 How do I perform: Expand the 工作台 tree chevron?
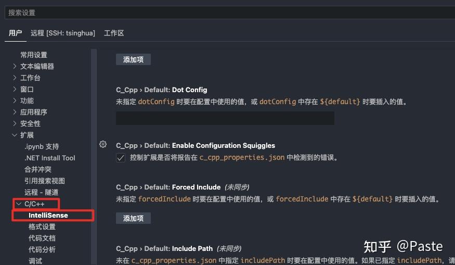(15, 78)
